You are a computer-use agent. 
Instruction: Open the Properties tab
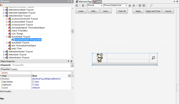[x=5, y=69]
